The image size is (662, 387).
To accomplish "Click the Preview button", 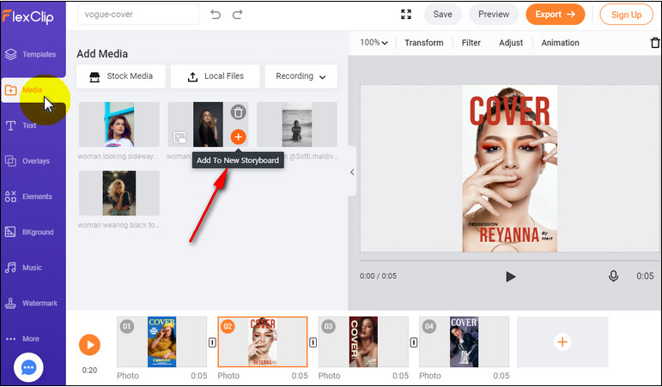I will [x=494, y=15].
